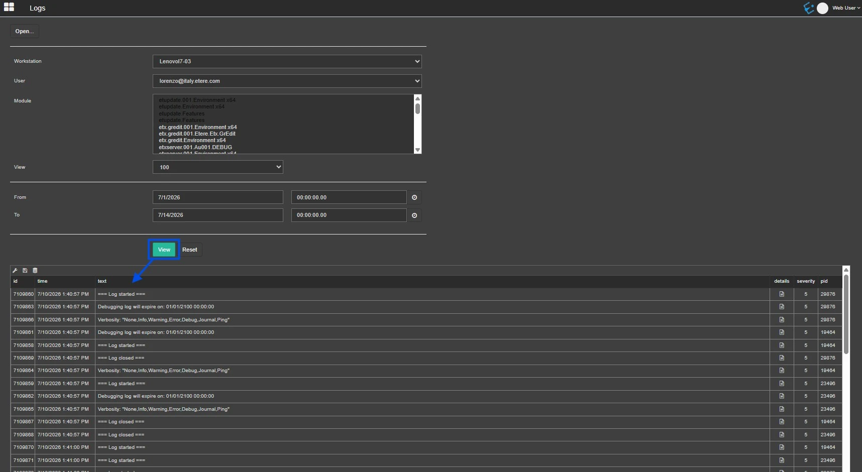The height and width of the screenshot is (472, 862).
Task: Click text cell of log 7109866
Action: pyautogui.click(x=432, y=320)
